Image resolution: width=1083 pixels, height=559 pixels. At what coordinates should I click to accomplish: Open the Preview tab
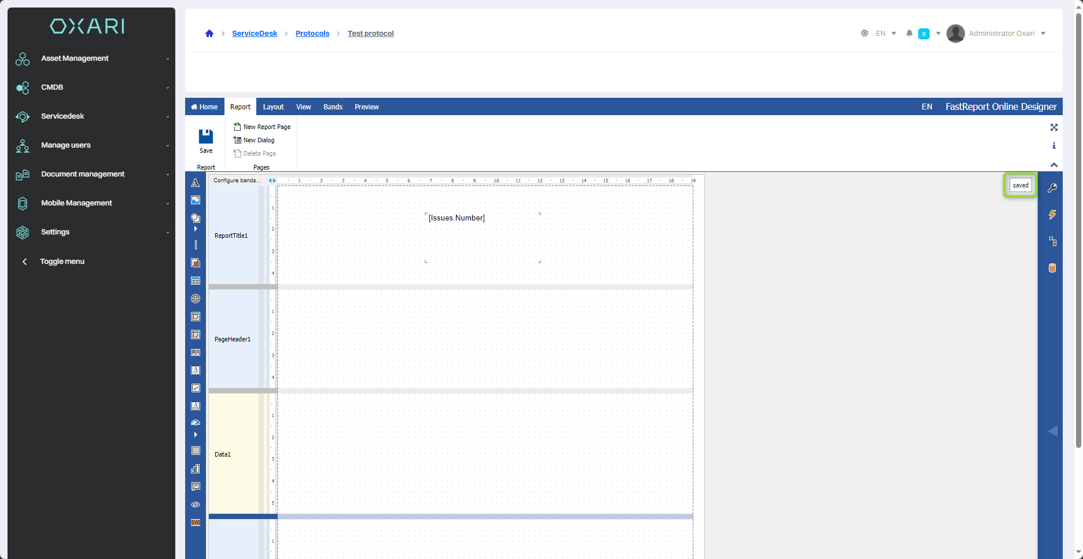366,107
